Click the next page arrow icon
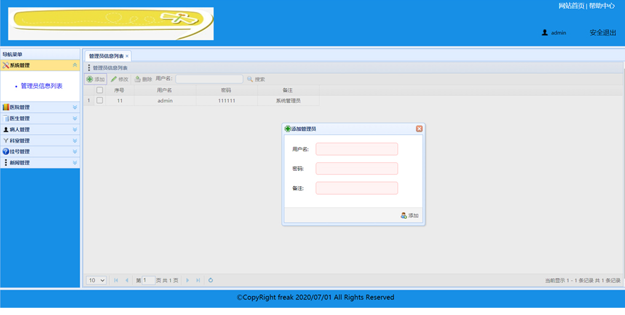625x315 pixels. tap(187, 280)
